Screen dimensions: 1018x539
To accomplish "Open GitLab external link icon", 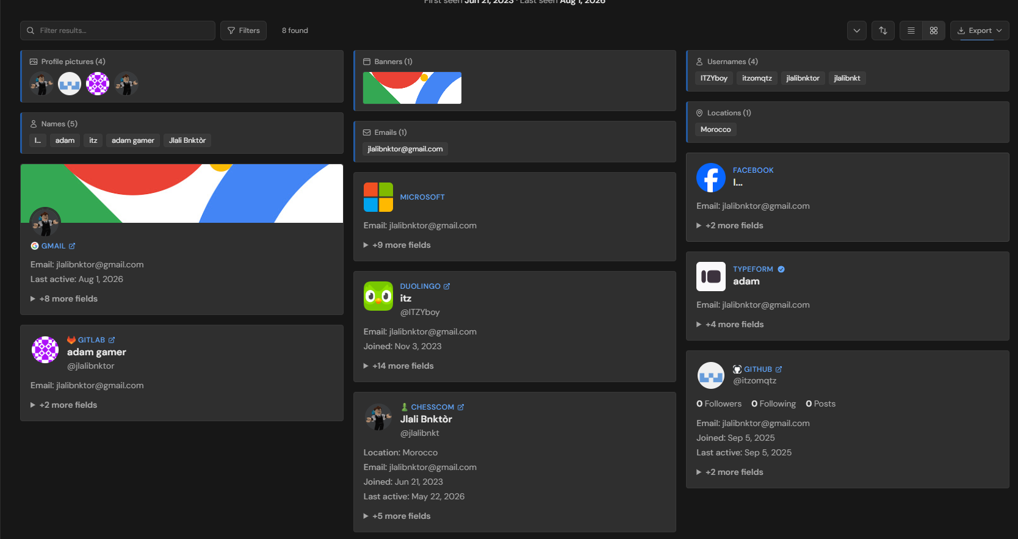I will click(x=112, y=340).
